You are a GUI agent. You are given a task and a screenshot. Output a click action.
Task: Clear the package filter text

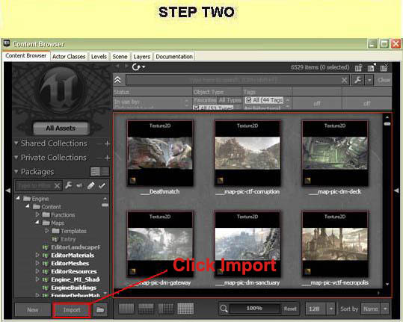coord(57,185)
